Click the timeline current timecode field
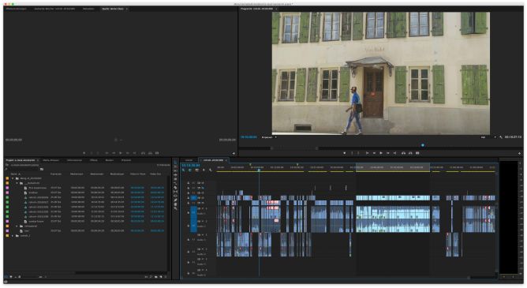Screen dimensions: 527x288 [x=191, y=166]
